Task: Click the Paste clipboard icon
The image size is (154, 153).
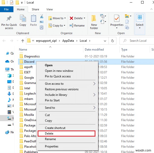Action: pyautogui.click(x=34, y=18)
